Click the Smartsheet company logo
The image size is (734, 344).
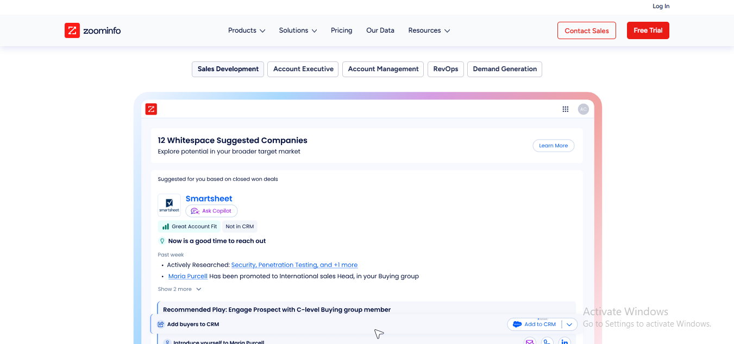(169, 205)
